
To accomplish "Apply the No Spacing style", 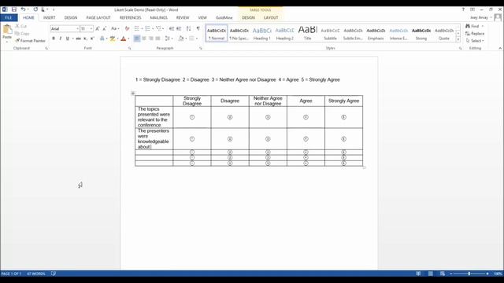I will click(239, 33).
